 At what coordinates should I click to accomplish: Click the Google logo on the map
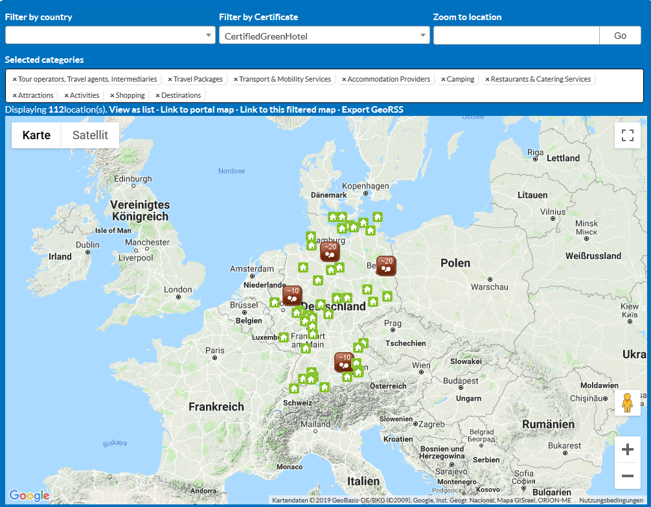pyautogui.click(x=29, y=495)
